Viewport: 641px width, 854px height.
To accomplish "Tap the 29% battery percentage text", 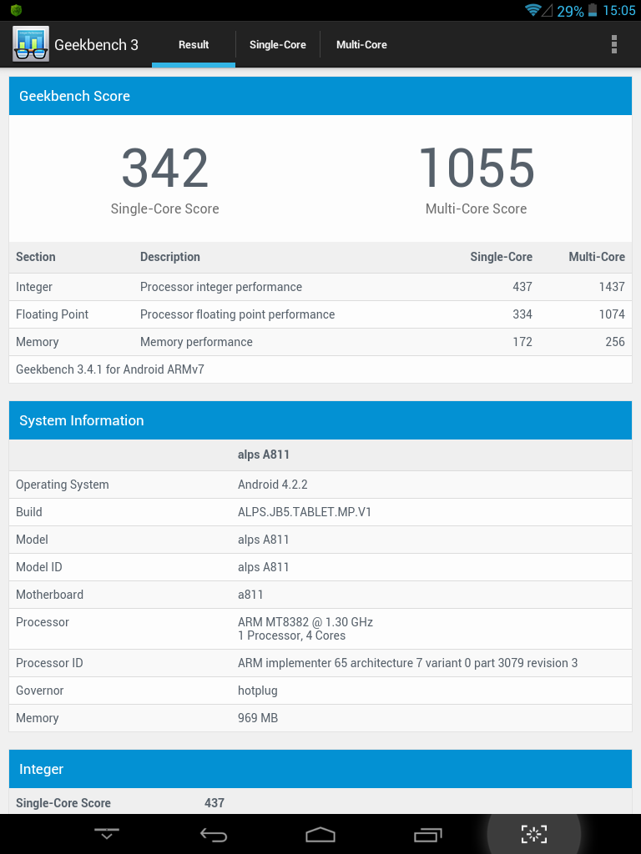I will [x=570, y=11].
